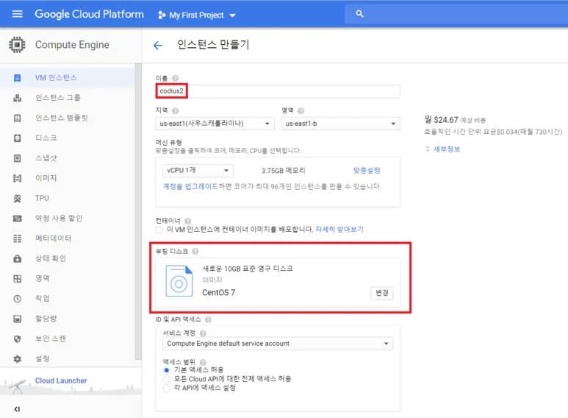The width and height of the screenshot is (568, 418).
Task: Click the 보안 스캔 shield icon
Action: click(17, 339)
